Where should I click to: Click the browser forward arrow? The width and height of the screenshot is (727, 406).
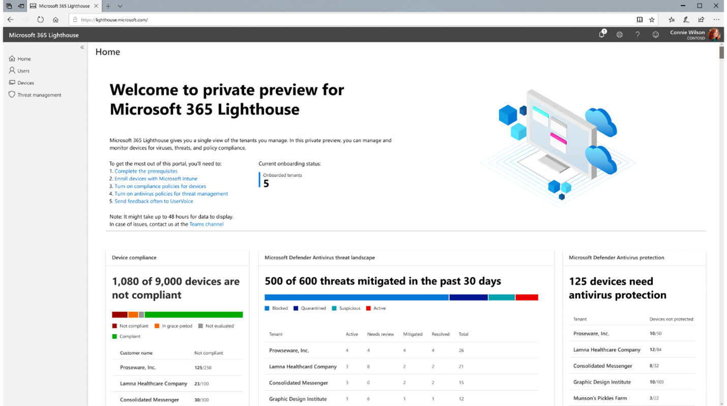coord(25,19)
